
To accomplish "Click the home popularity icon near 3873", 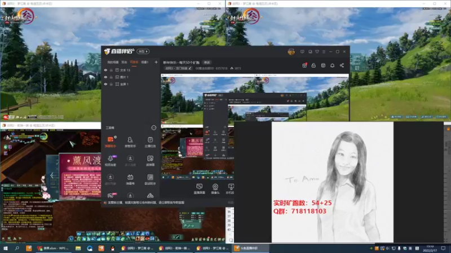I will (x=232, y=68).
